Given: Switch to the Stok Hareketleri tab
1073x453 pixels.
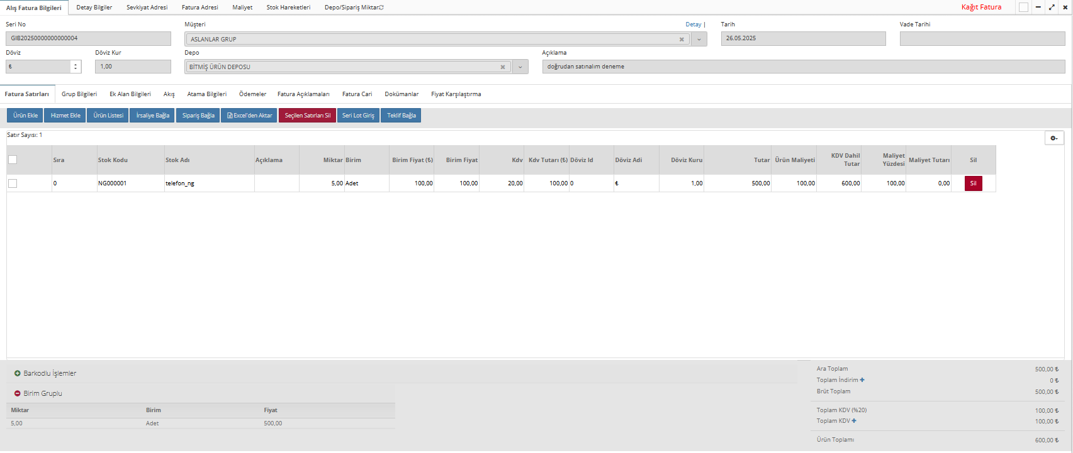Looking at the screenshot, I should [x=288, y=8].
